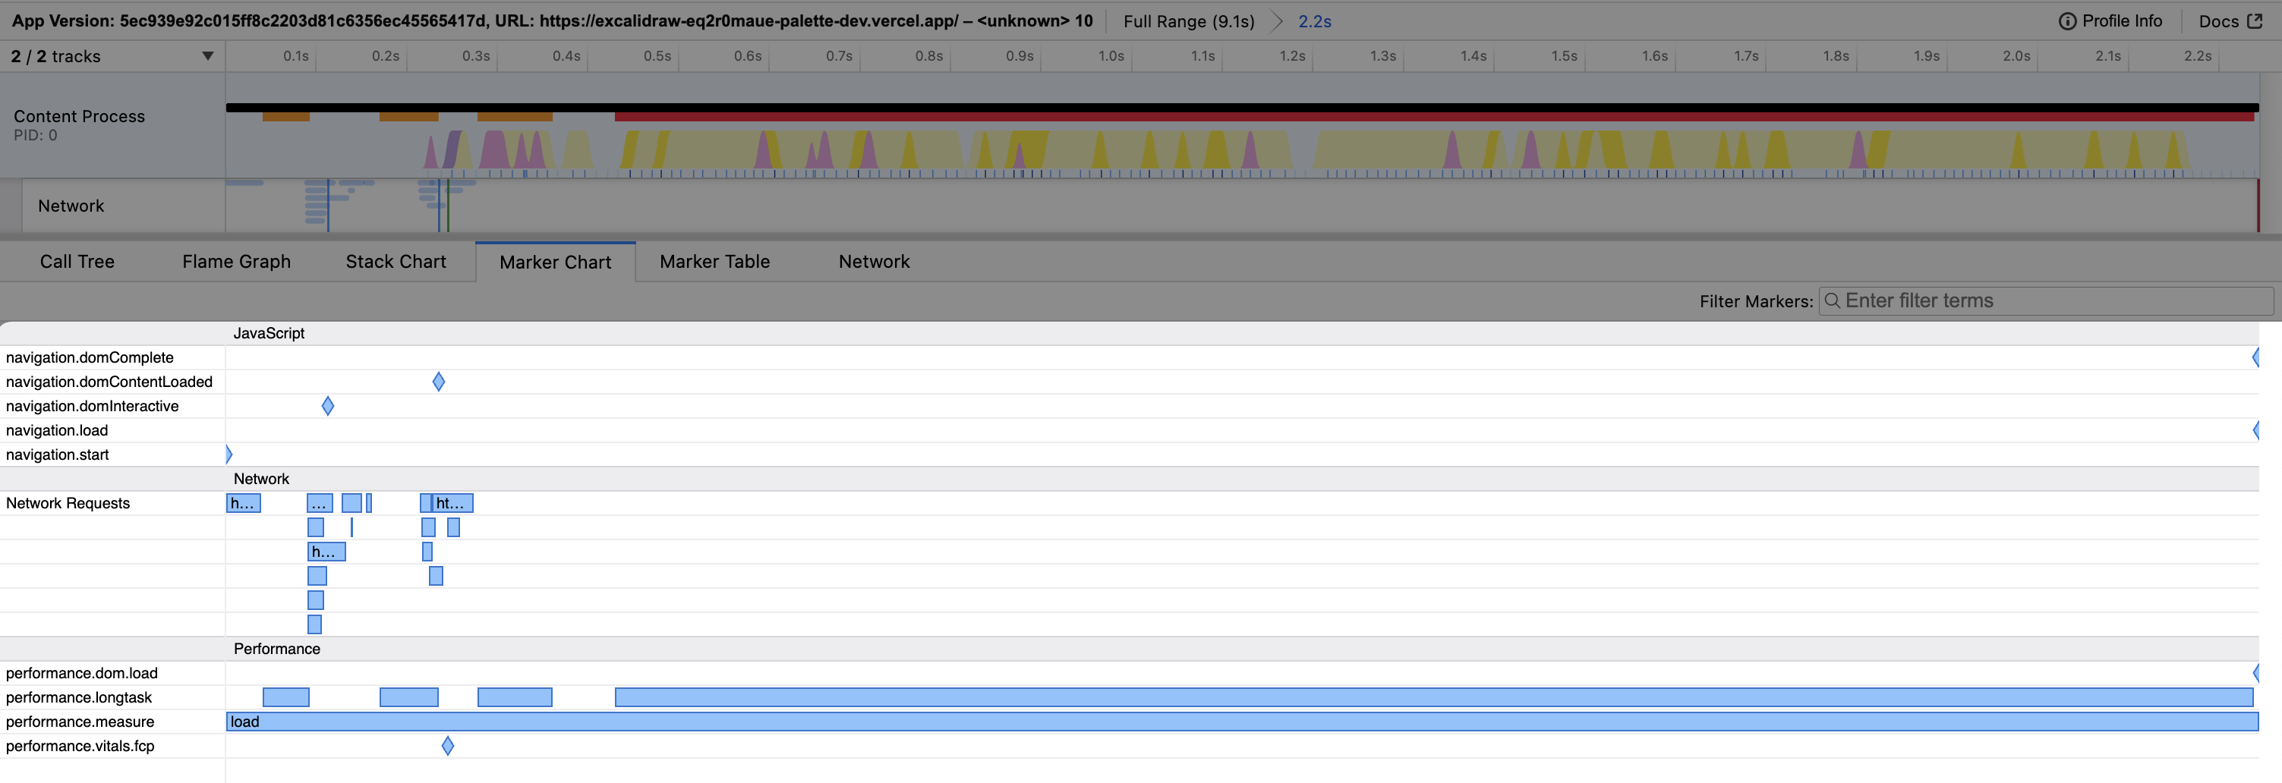Switch to the Call Tree tab

(x=77, y=261)
